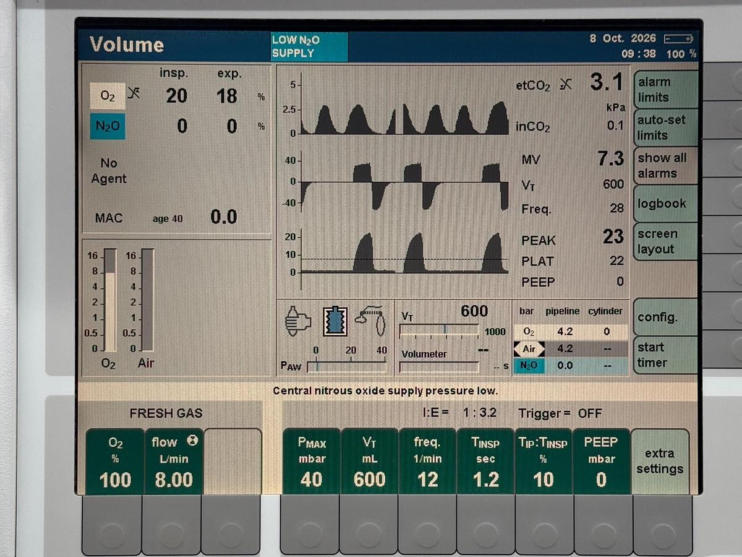This screenshot has width=742, height=557.
Task: Open the logbook
Action: tap(665, 204)
